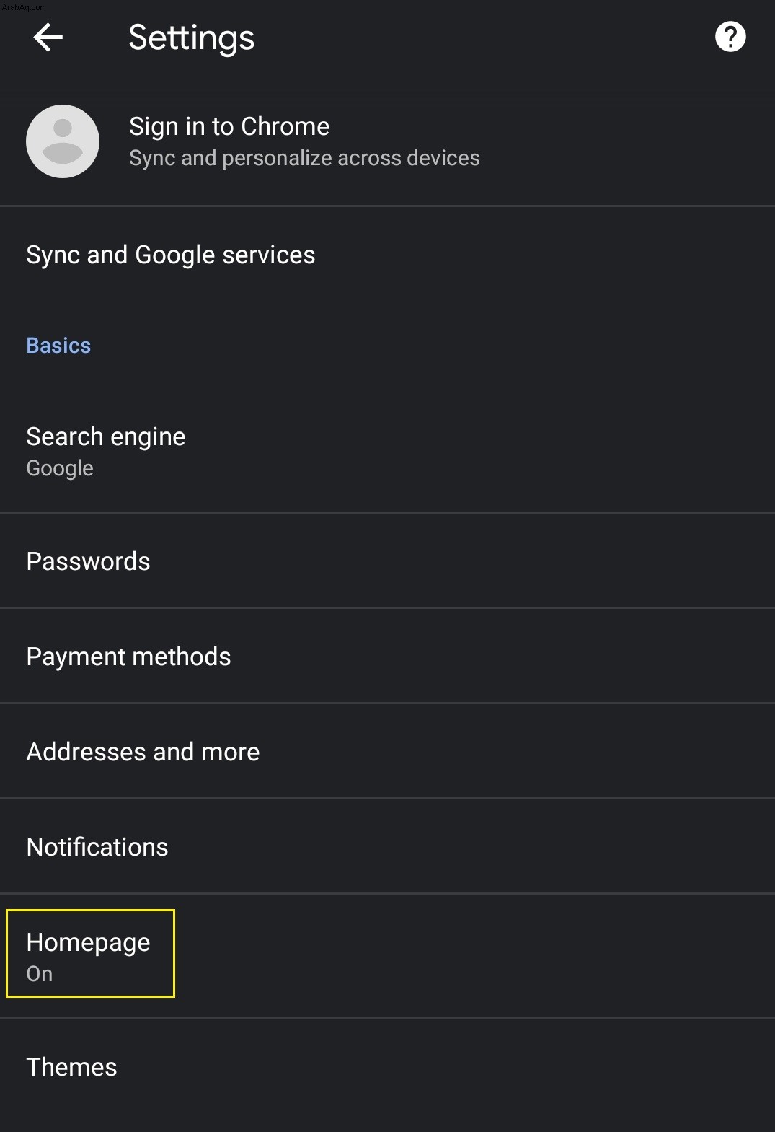
Task: Open Addresses and more
Action: click(x=387, y=752)
